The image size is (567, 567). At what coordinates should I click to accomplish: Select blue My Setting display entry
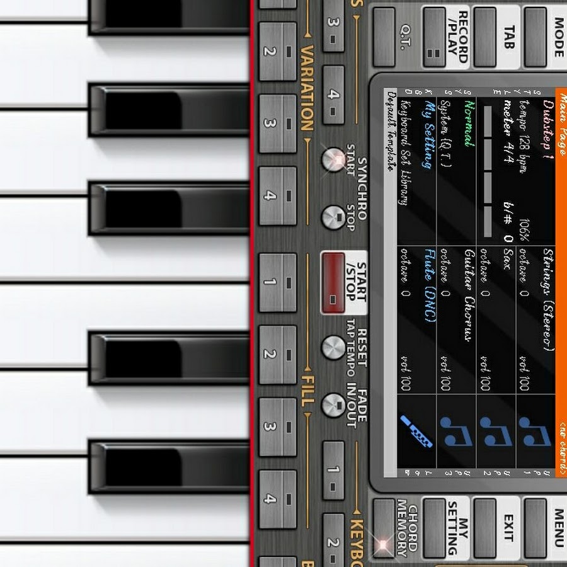coord(428,135)
